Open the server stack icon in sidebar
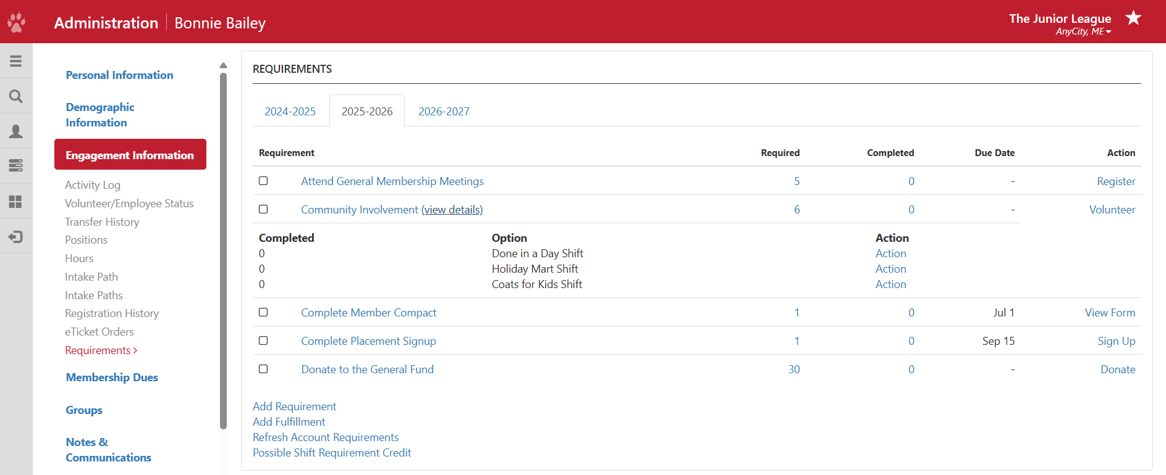 click(16, 166)
